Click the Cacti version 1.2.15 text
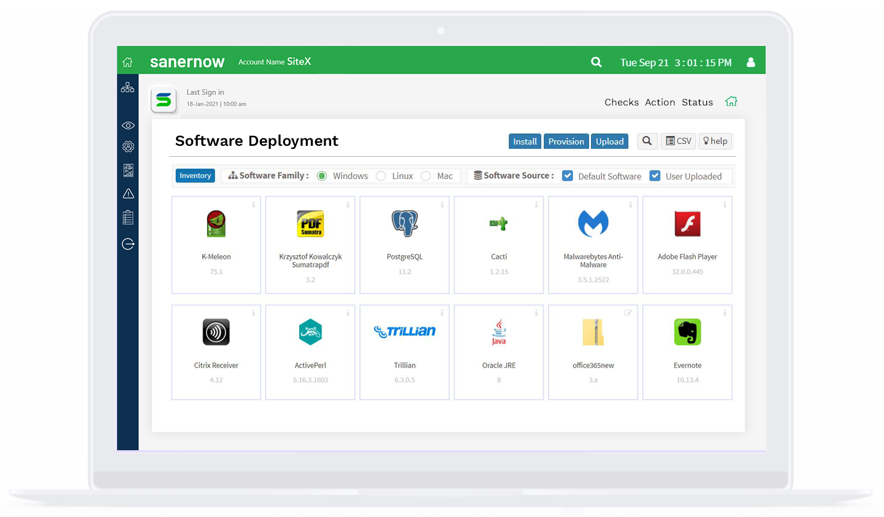This screenshot has height=517, width=884. [x=499, y=272]
